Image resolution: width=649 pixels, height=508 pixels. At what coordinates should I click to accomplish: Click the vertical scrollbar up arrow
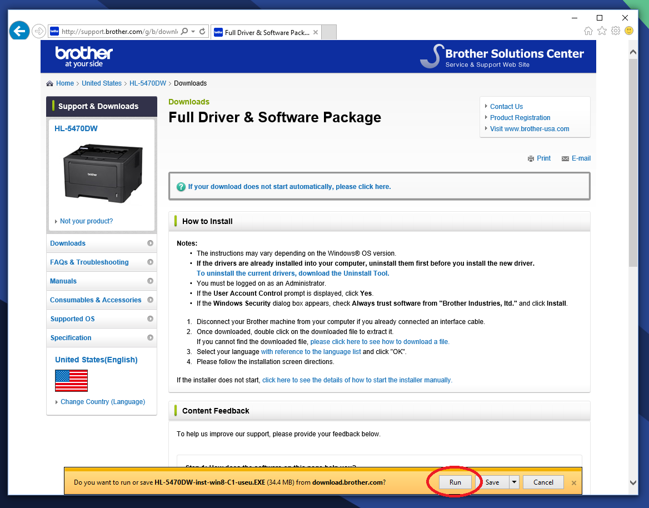point(633,52)
